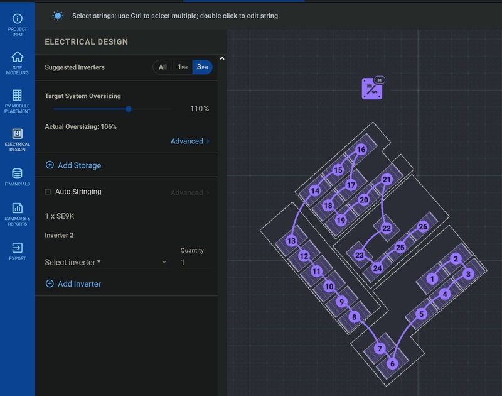
Task: Open Summary & Reports
Action: pos(18,214)
